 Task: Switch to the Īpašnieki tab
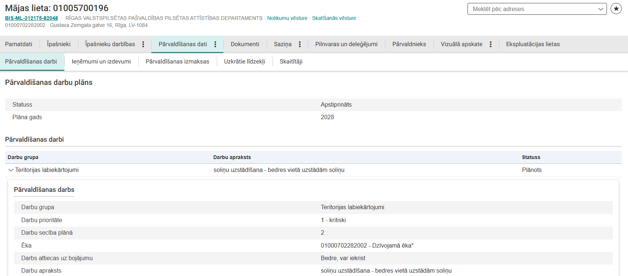pos(58,44)
